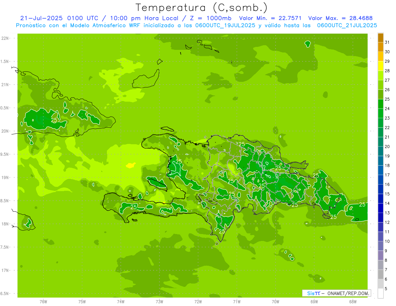396x306 pixels.
Task: Select the "Valor Min. = 22.7571" readout
Action: (x=270, y=18)
